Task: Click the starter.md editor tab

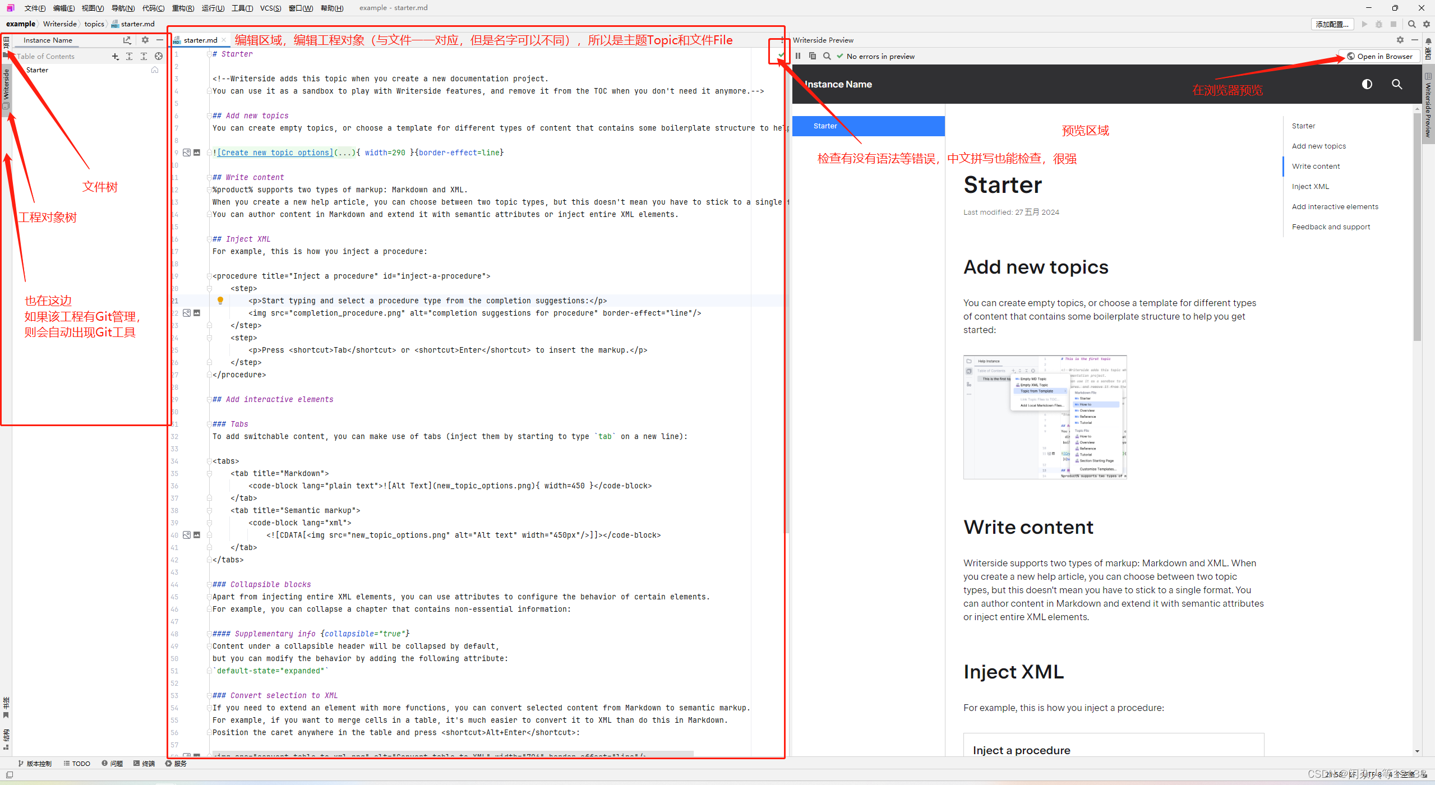Action: (198, 39)
